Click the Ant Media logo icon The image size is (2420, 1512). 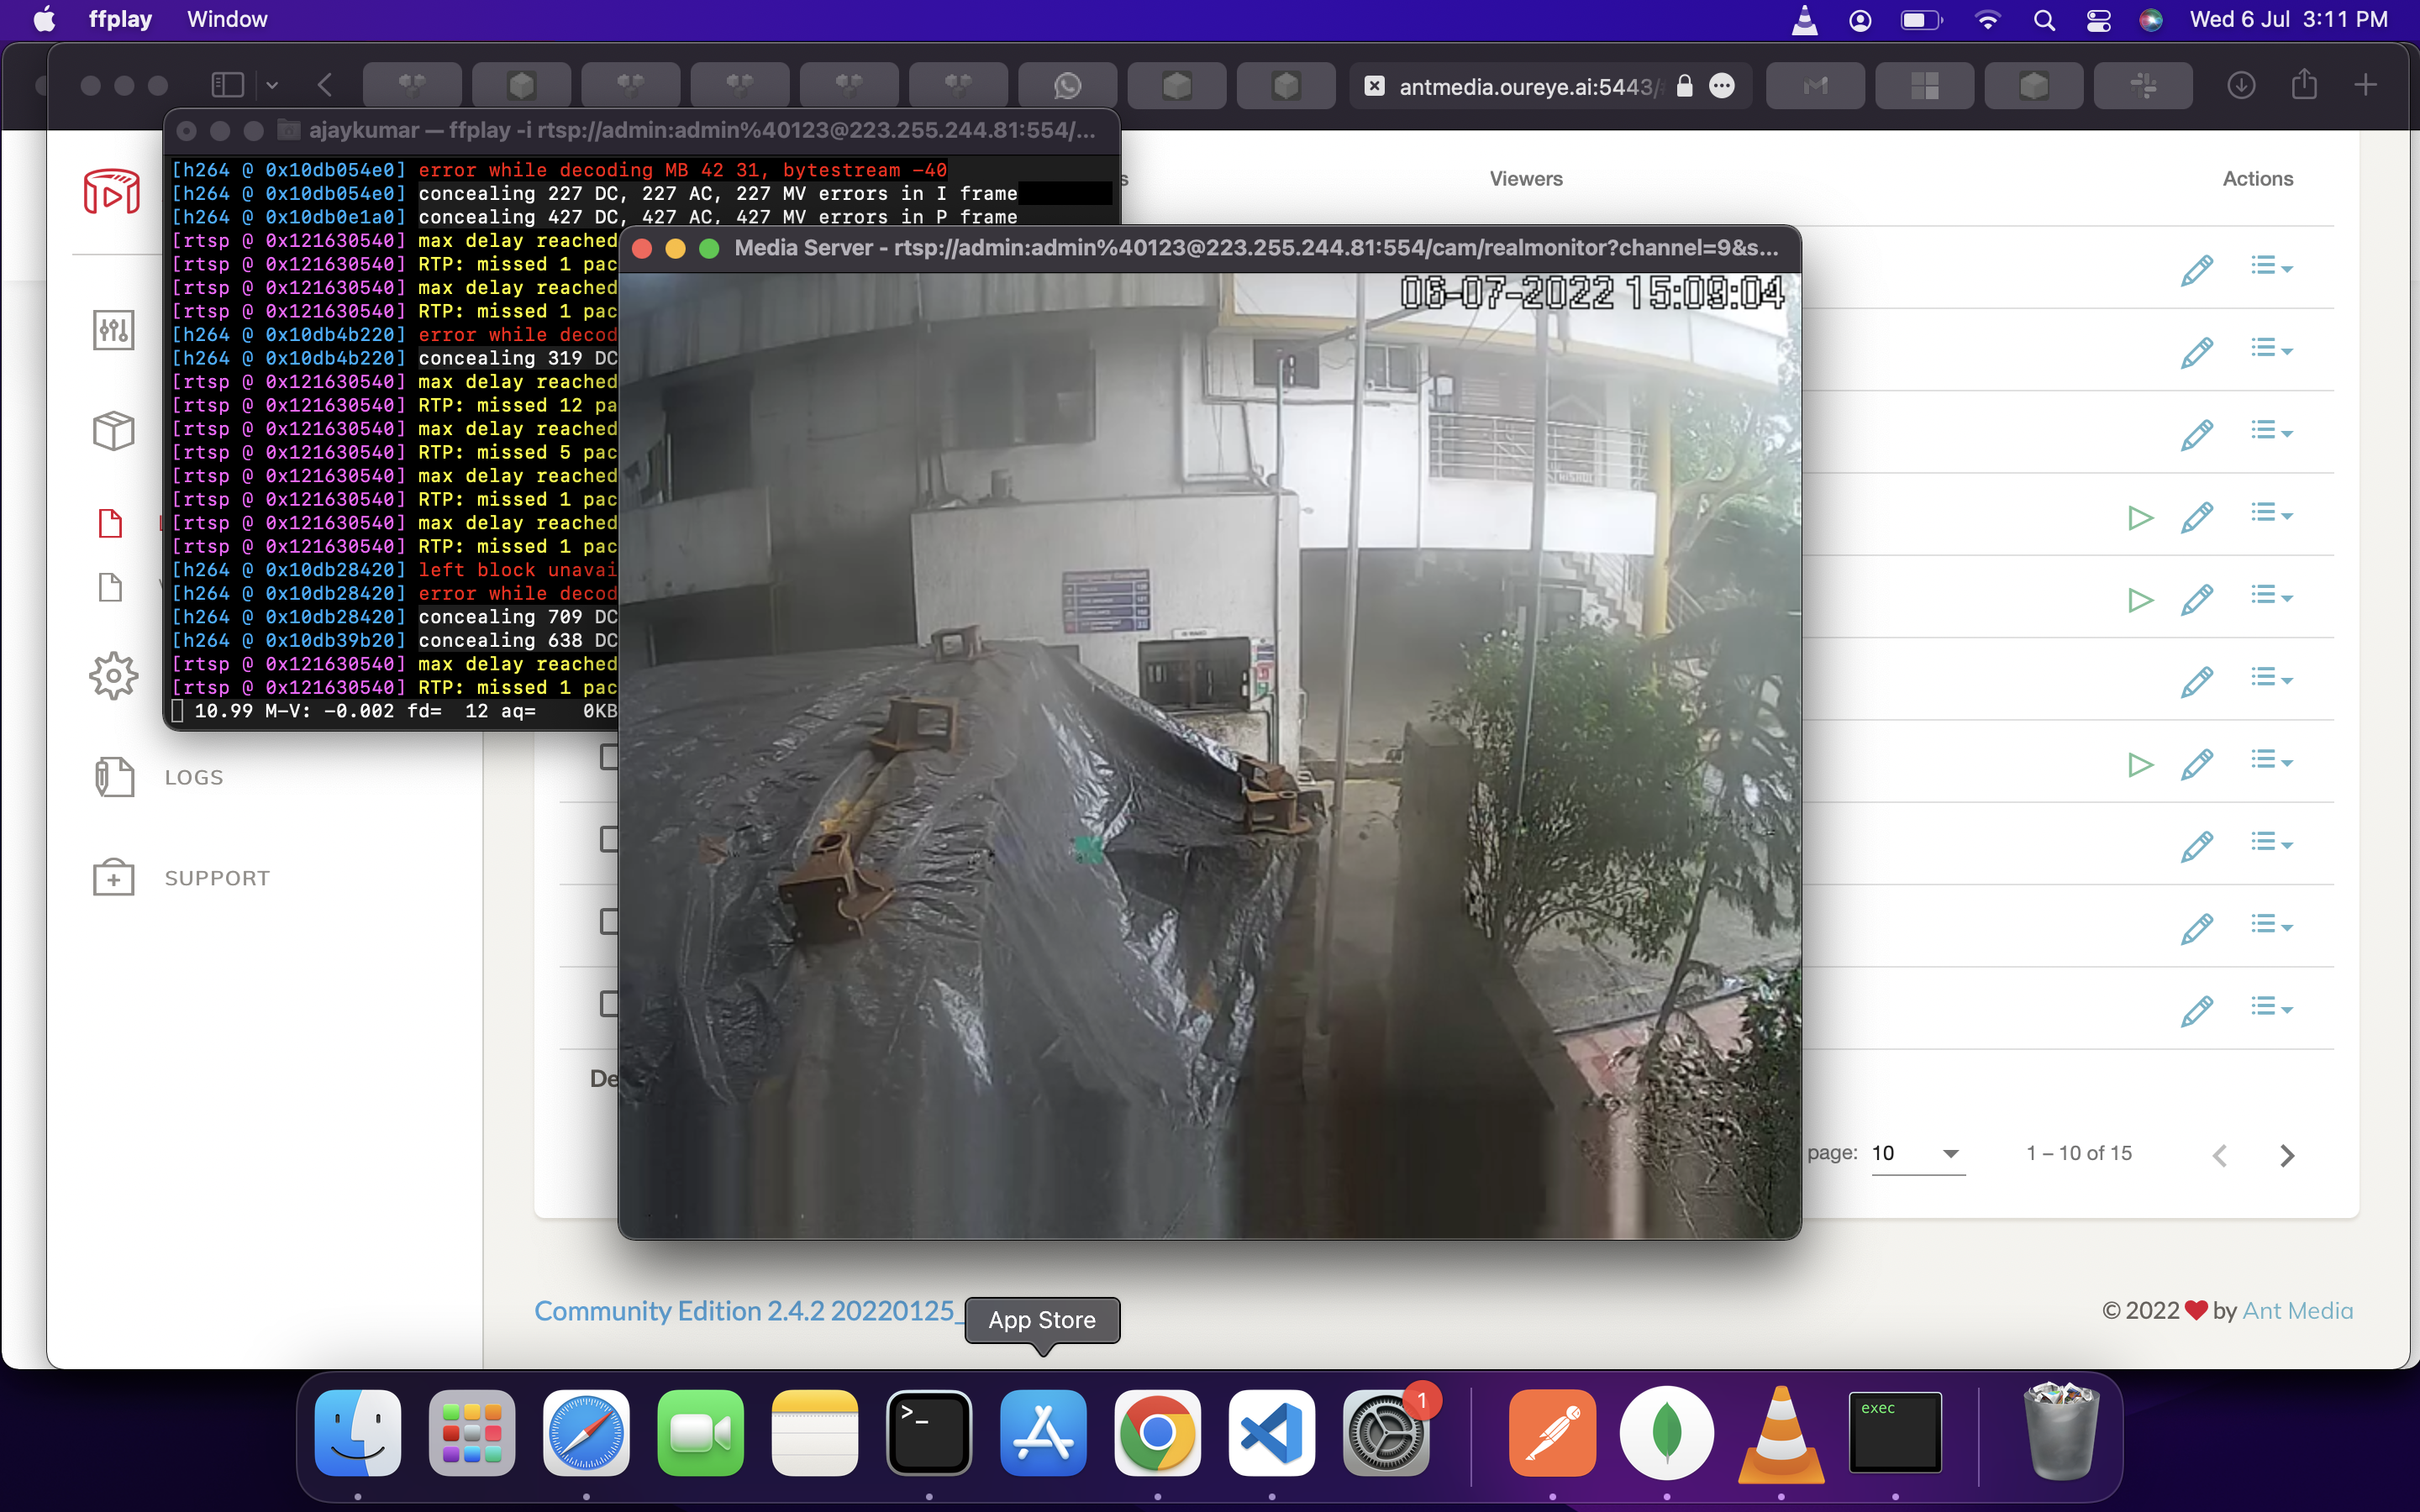111,191
